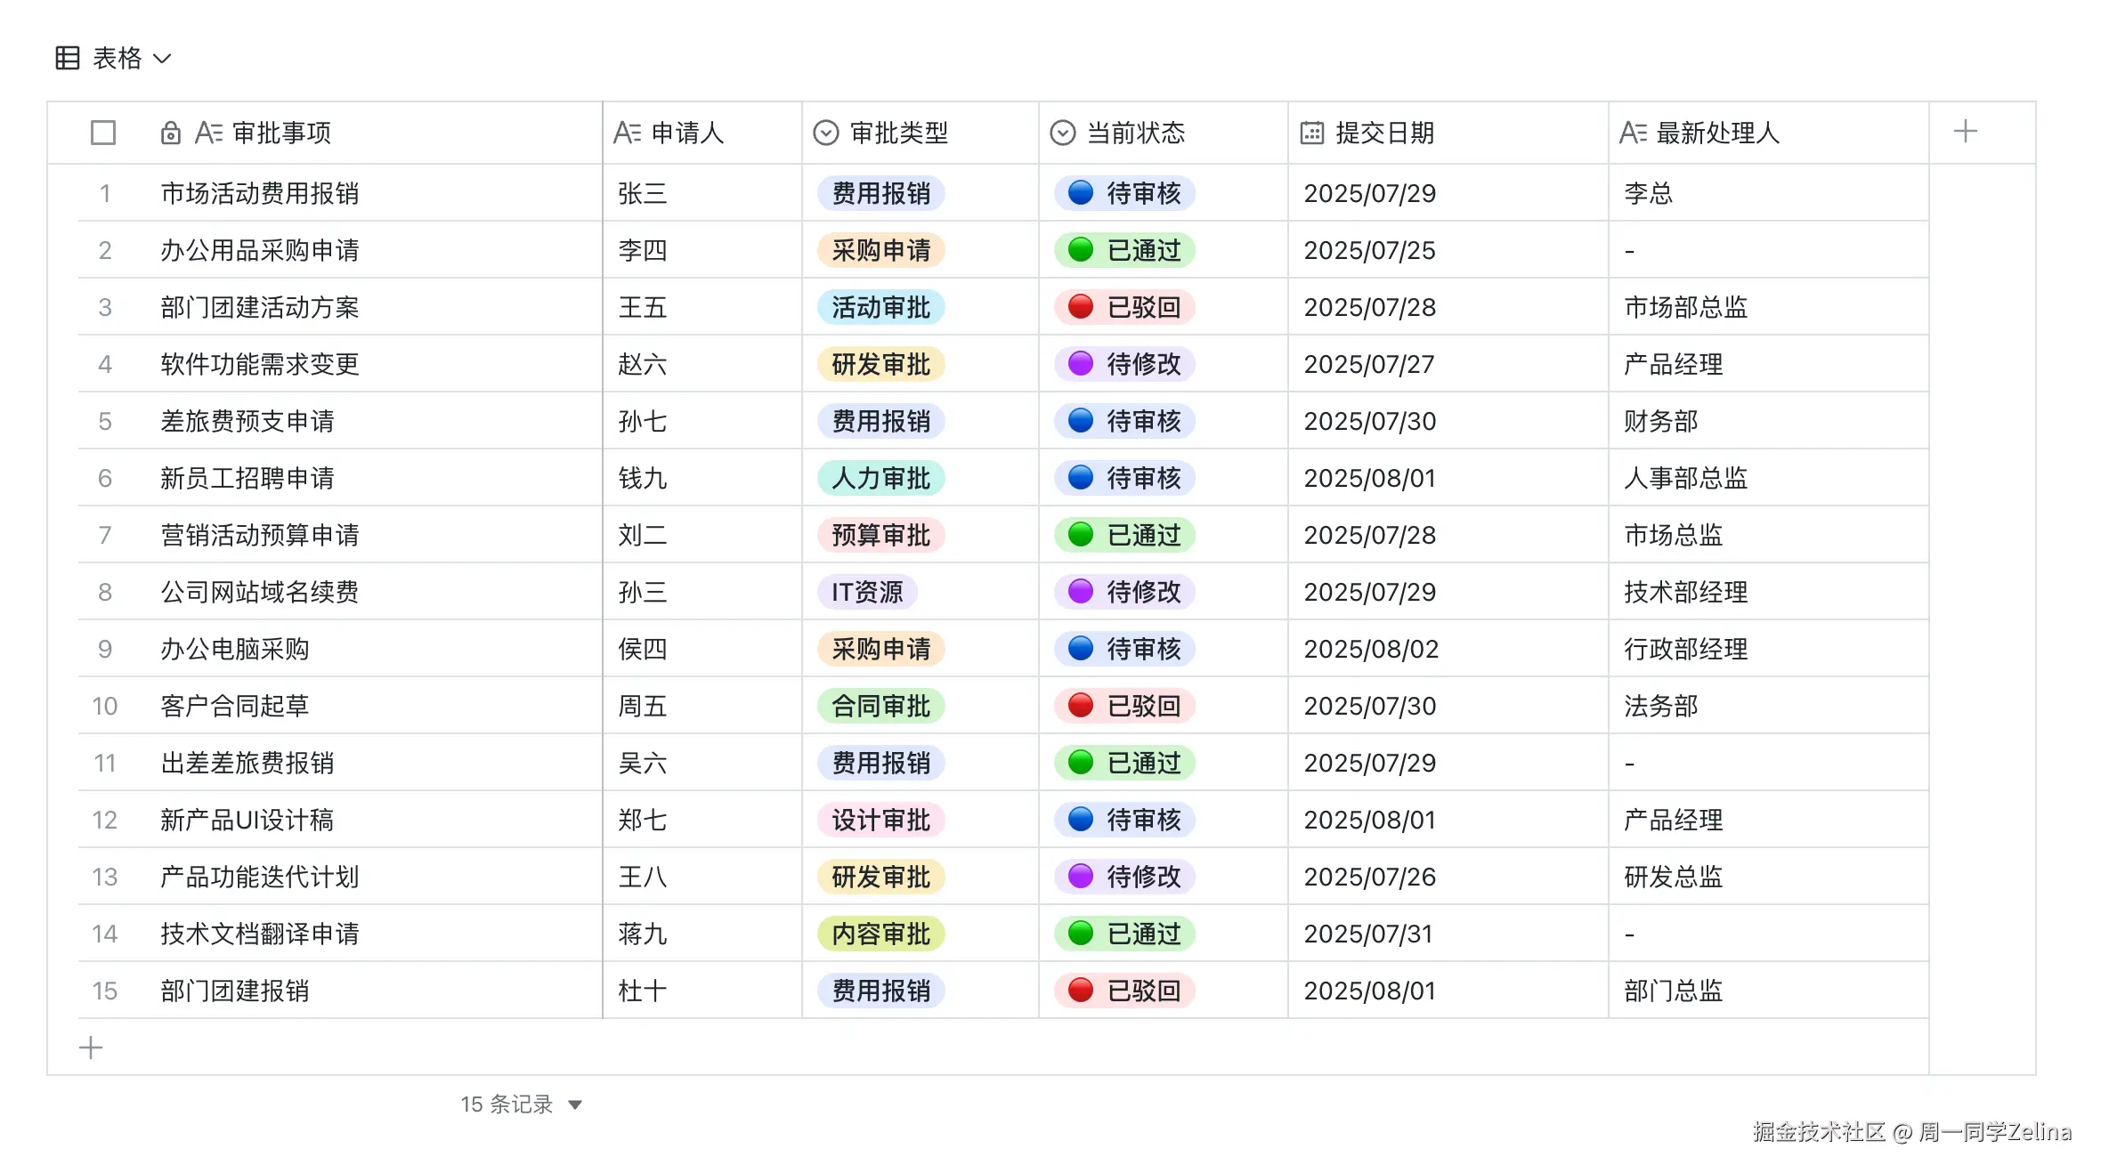Click the select-type icon beside 当前状态
The width and height of the screenshot is (2101, 1173).
1063,133
